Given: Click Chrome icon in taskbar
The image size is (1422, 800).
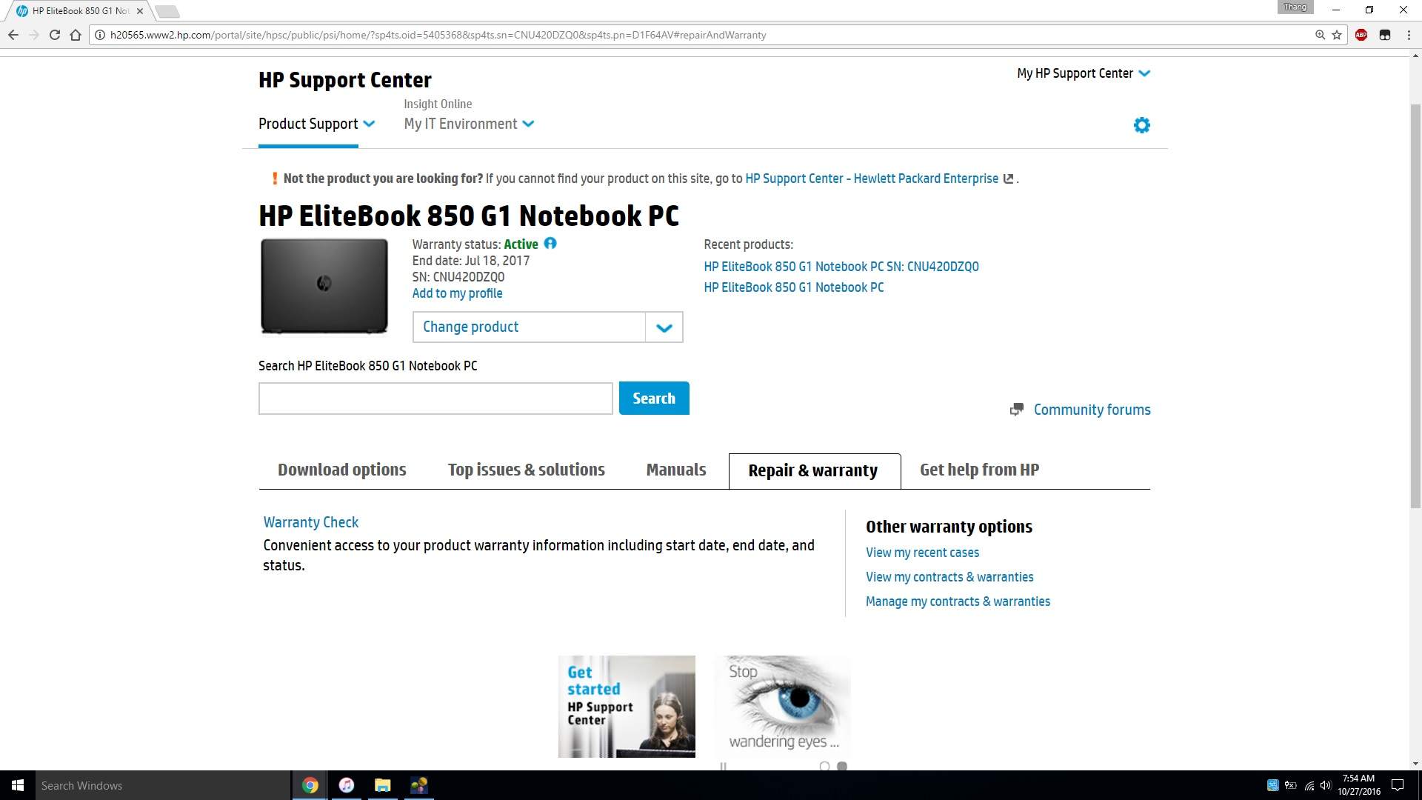Looking at the screenshot, I should (310, 785).
